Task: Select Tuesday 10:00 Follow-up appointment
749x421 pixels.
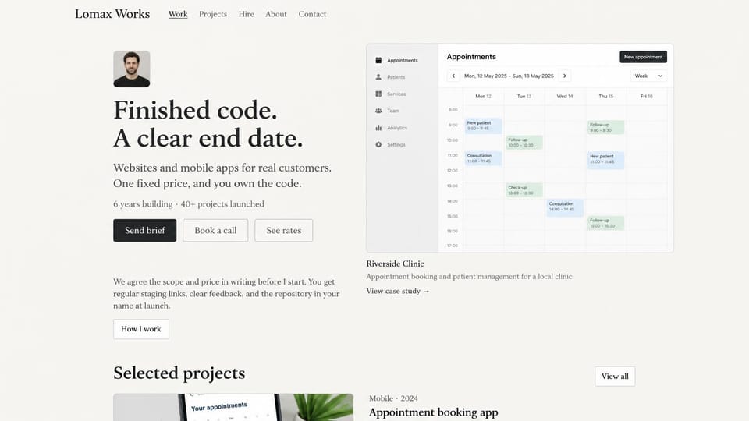Action: pyautogui.click(x=524, y=142)
